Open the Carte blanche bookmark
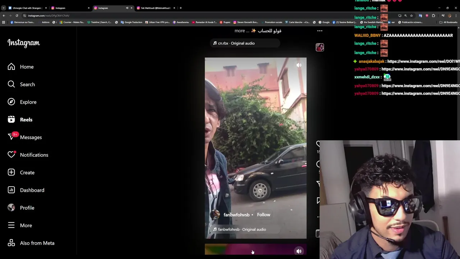Viewport: 460px width, 259px height. [x=297, y=22]
